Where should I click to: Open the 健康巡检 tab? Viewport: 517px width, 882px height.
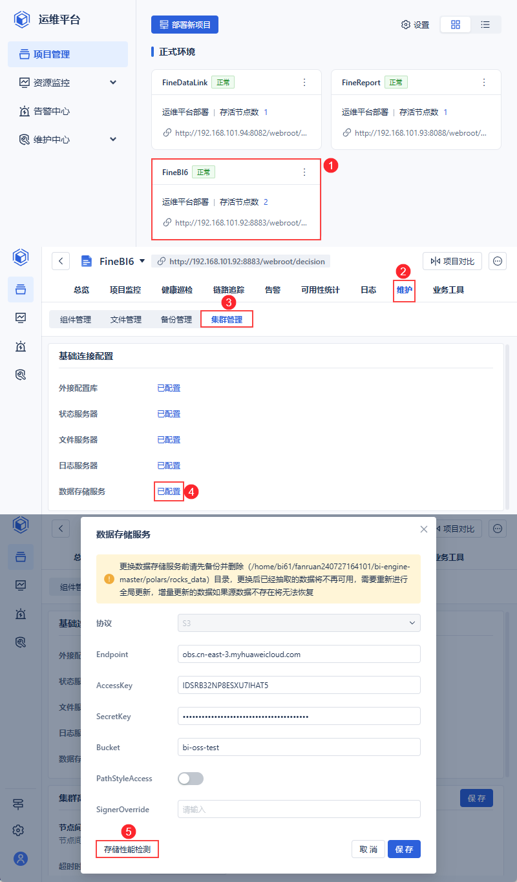pyautogui.click(x=177, y=290)
